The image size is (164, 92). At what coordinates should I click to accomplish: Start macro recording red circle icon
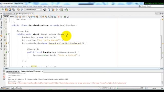click(x=59, y=17)
